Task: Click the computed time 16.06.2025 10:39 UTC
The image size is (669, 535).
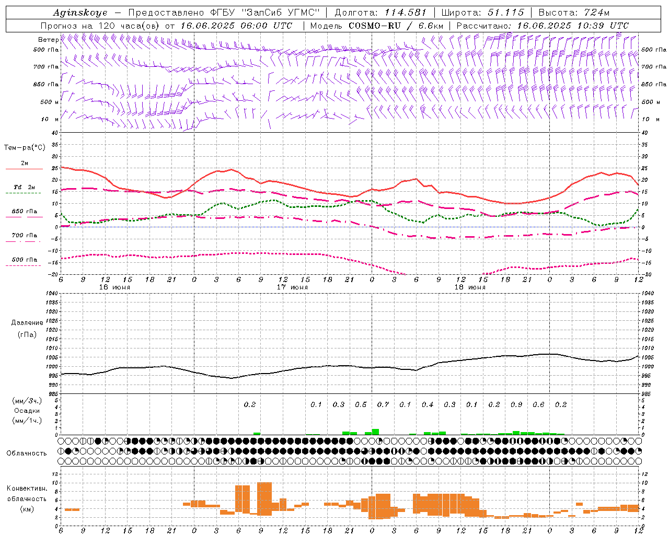Action: tap(573, 26)
